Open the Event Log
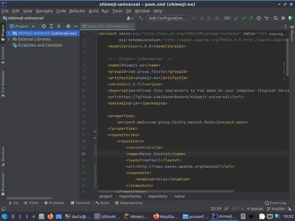This screenshot has width=295, height=221. click(275, 203)
